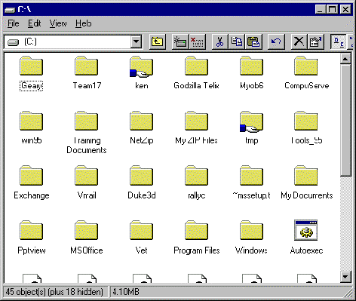356x301 pixels.
Task: Select the Myob6 folder
Action: pyautogui.click(x=251, y=73)
